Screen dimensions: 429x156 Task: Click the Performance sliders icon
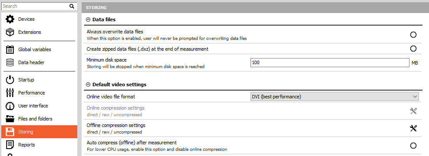pos(10,93)
